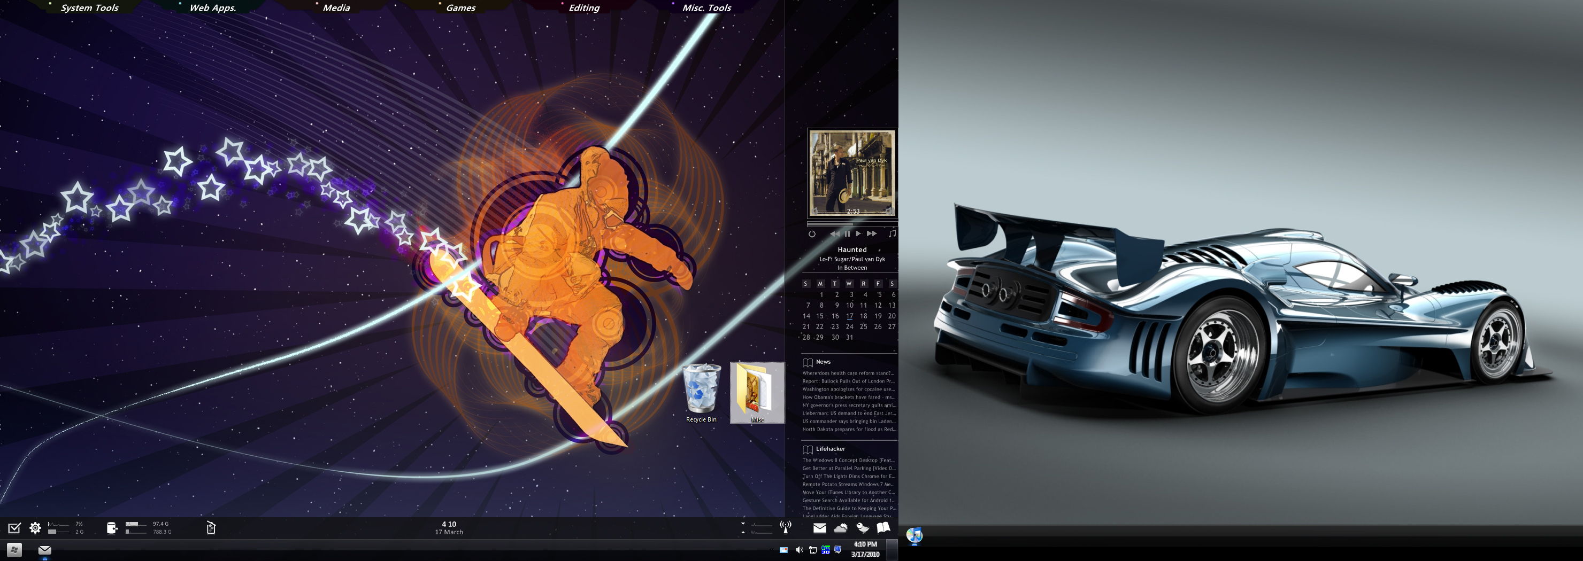Open 'The Windows 8 Concept Desktop' article
This screenshot has height=561, width=1583.
point(848,461)
